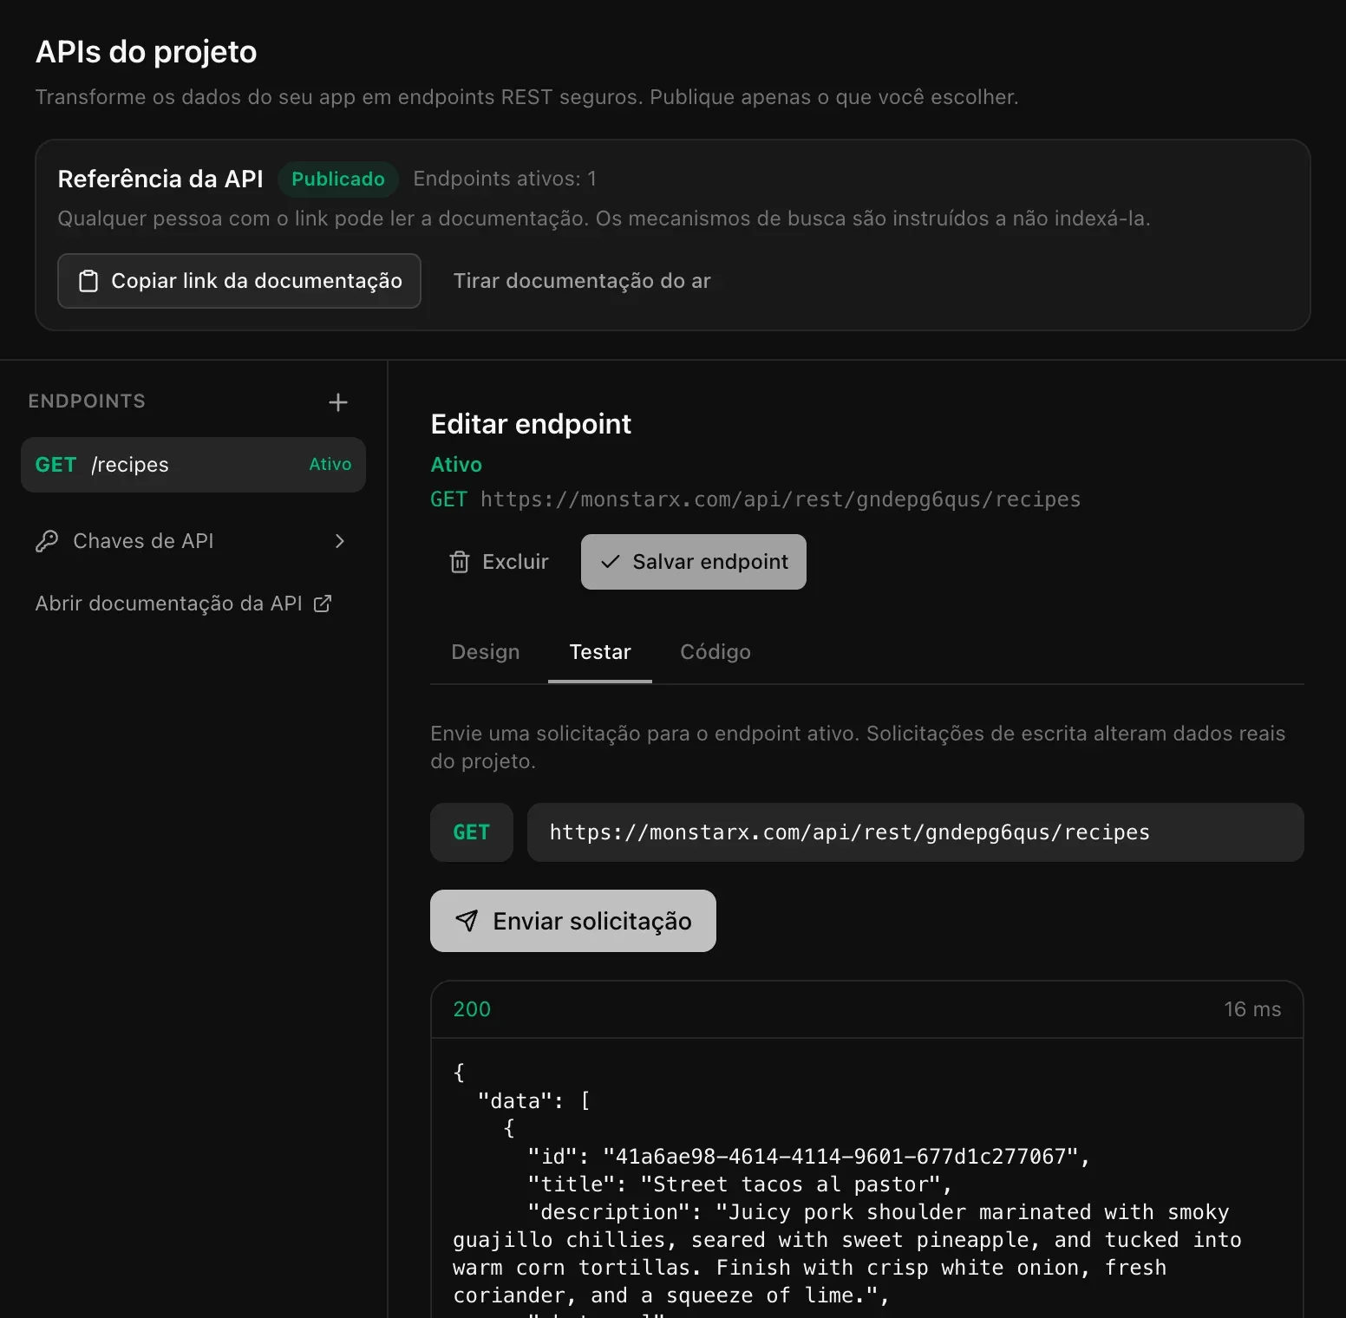1346x1318 pixels.
Task: Click the plus icon to add endpoint
Action: (338, 402)
